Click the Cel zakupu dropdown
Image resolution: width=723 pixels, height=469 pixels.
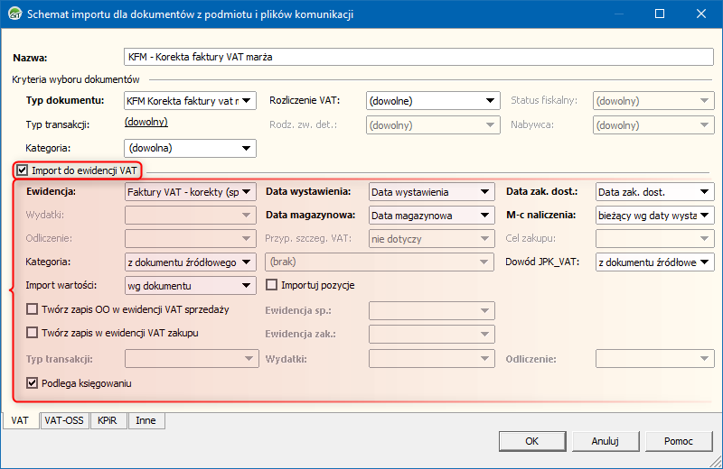point(654,239)
